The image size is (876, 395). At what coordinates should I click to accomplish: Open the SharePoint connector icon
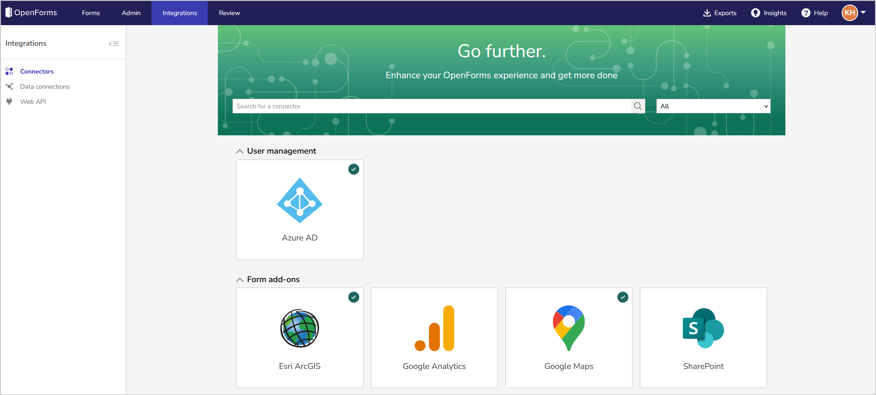[703, 328]
